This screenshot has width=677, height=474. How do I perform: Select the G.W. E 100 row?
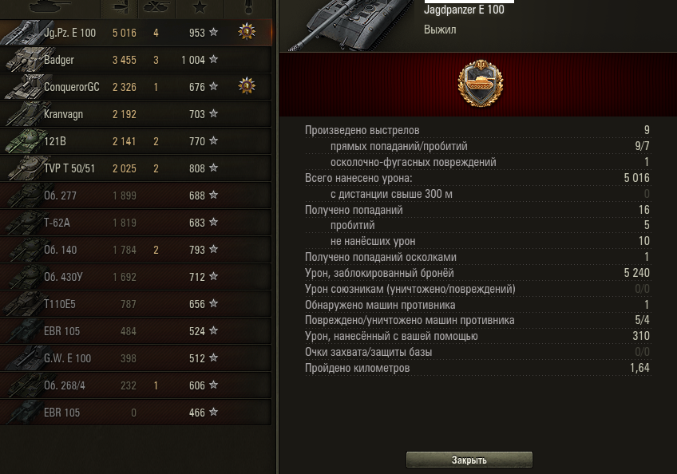[136, 358]
